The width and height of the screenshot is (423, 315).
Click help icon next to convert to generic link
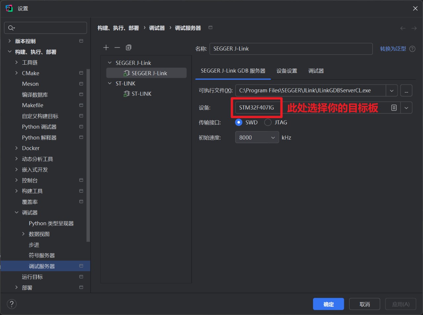coord(412,49)
